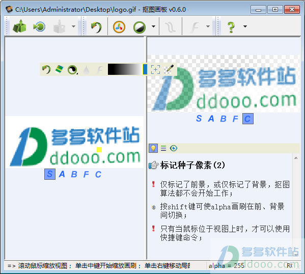Screen dimensions: 305x274
Task: Click the blue alpha slider handle
Action: pyautogui.click(x=145, y=69)
